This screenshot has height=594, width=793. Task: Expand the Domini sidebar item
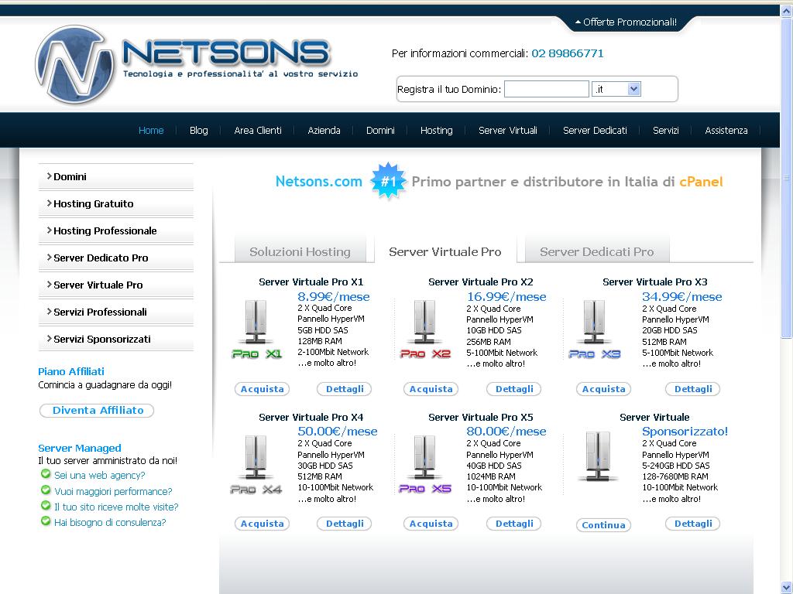point(116,177)
